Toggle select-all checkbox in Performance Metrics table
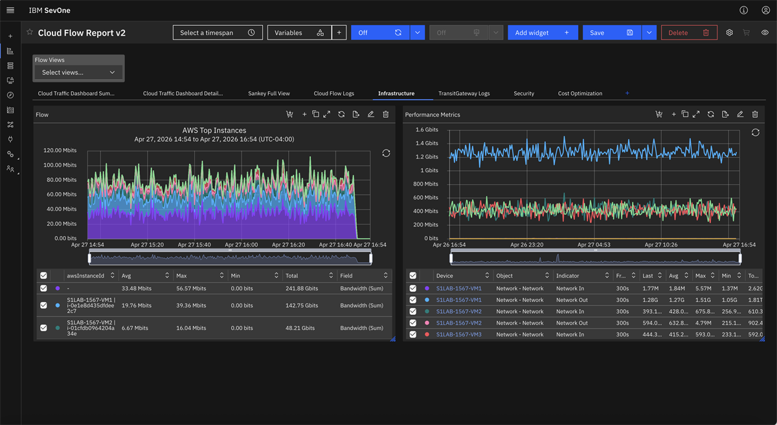The width and height of the screenshot is (777, 425). tap(413, 276)
